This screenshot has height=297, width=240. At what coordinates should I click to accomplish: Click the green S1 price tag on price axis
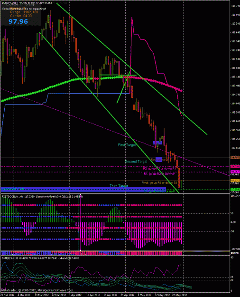[x=235, y=189]
